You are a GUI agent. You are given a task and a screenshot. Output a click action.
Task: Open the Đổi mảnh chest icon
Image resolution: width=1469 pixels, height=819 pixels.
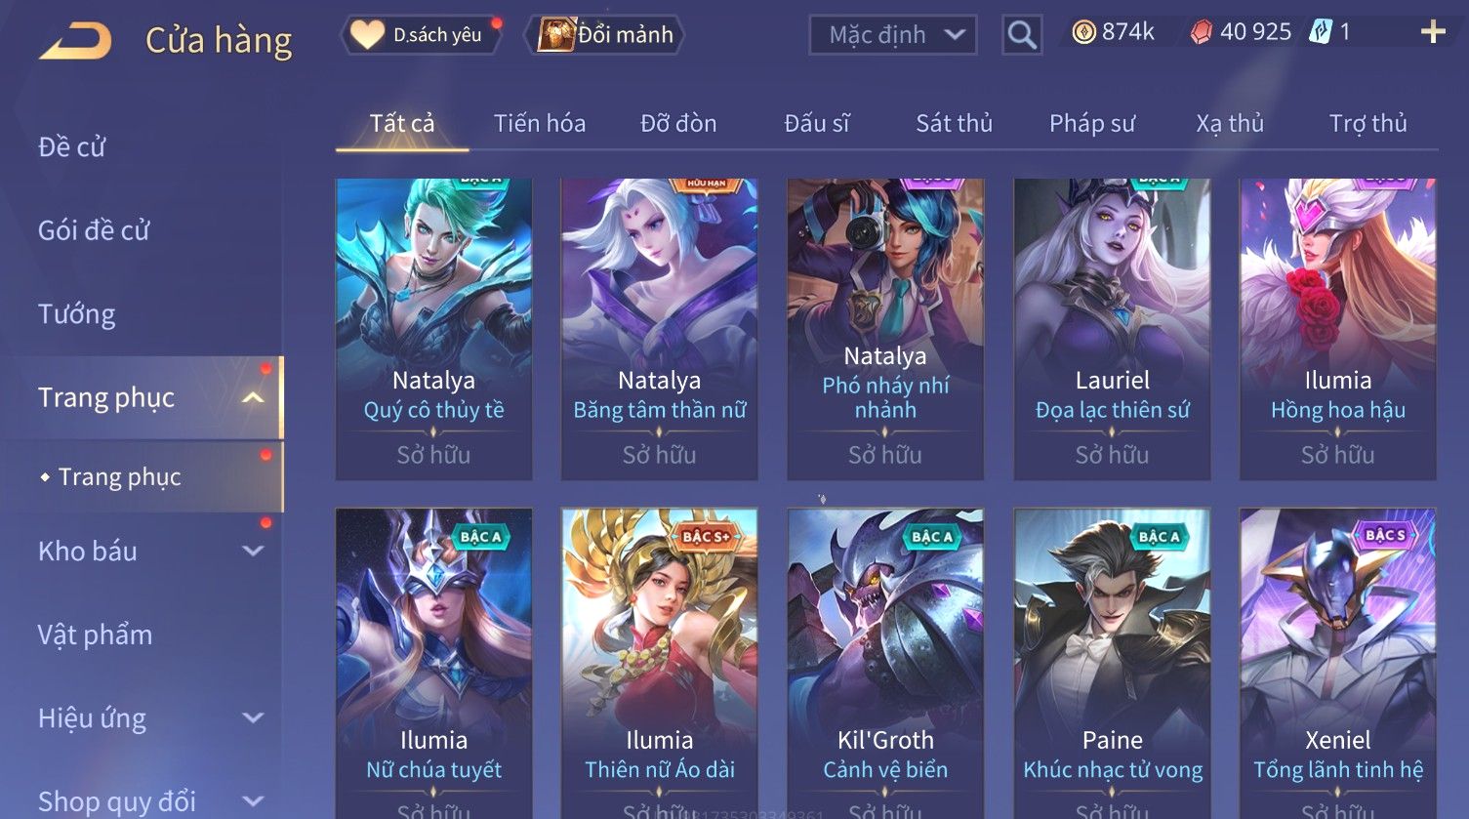tap(555, 34)
